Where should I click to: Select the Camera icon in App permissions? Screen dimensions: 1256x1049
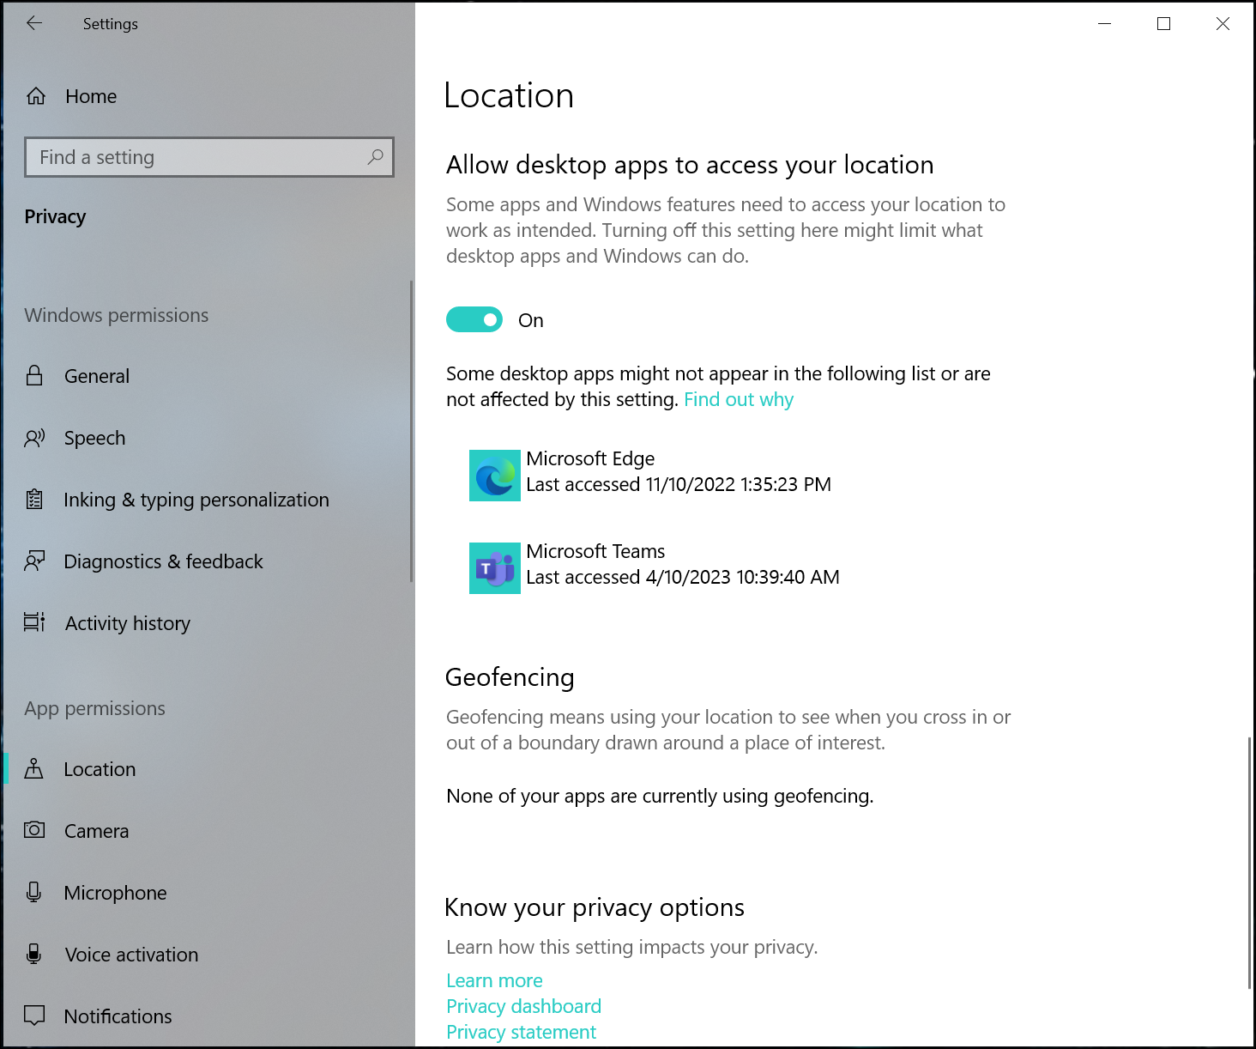pyautogui.click(x=34, y=830)
